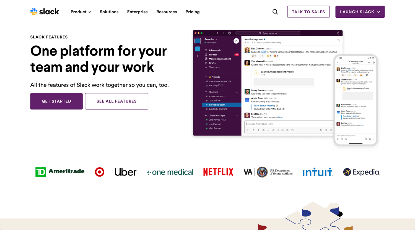
Task: Go to the Pricing page
Action: (193, 12)
